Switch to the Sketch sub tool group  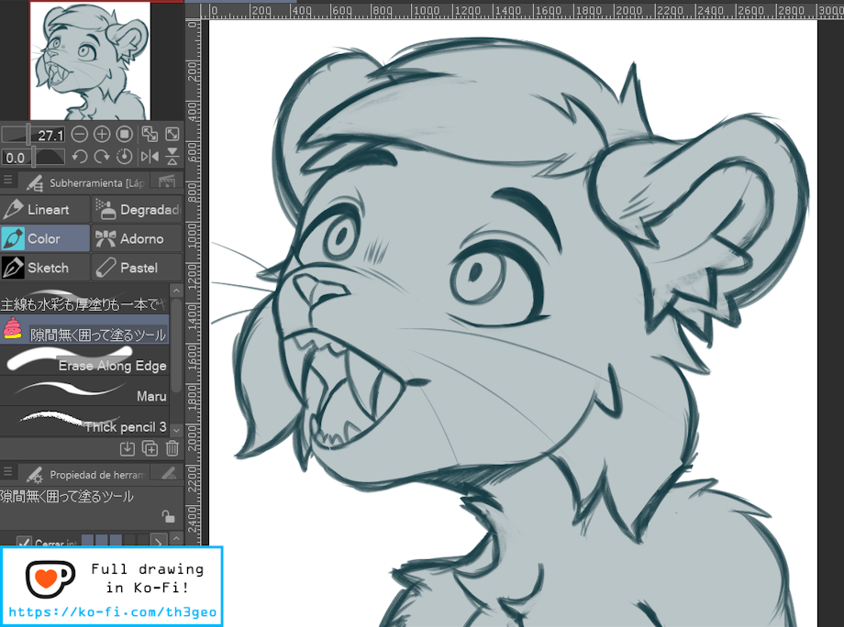[46, 268]
